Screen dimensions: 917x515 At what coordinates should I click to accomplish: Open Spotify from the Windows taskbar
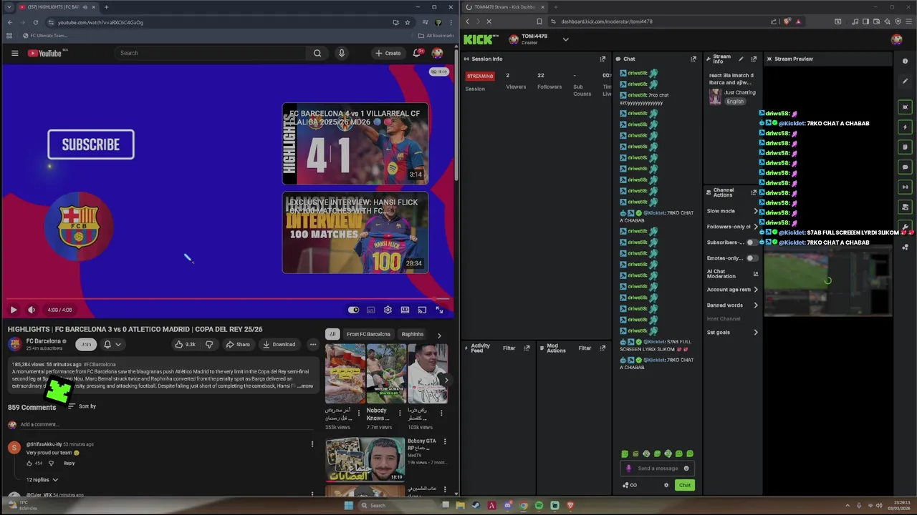tap(539, 506)
